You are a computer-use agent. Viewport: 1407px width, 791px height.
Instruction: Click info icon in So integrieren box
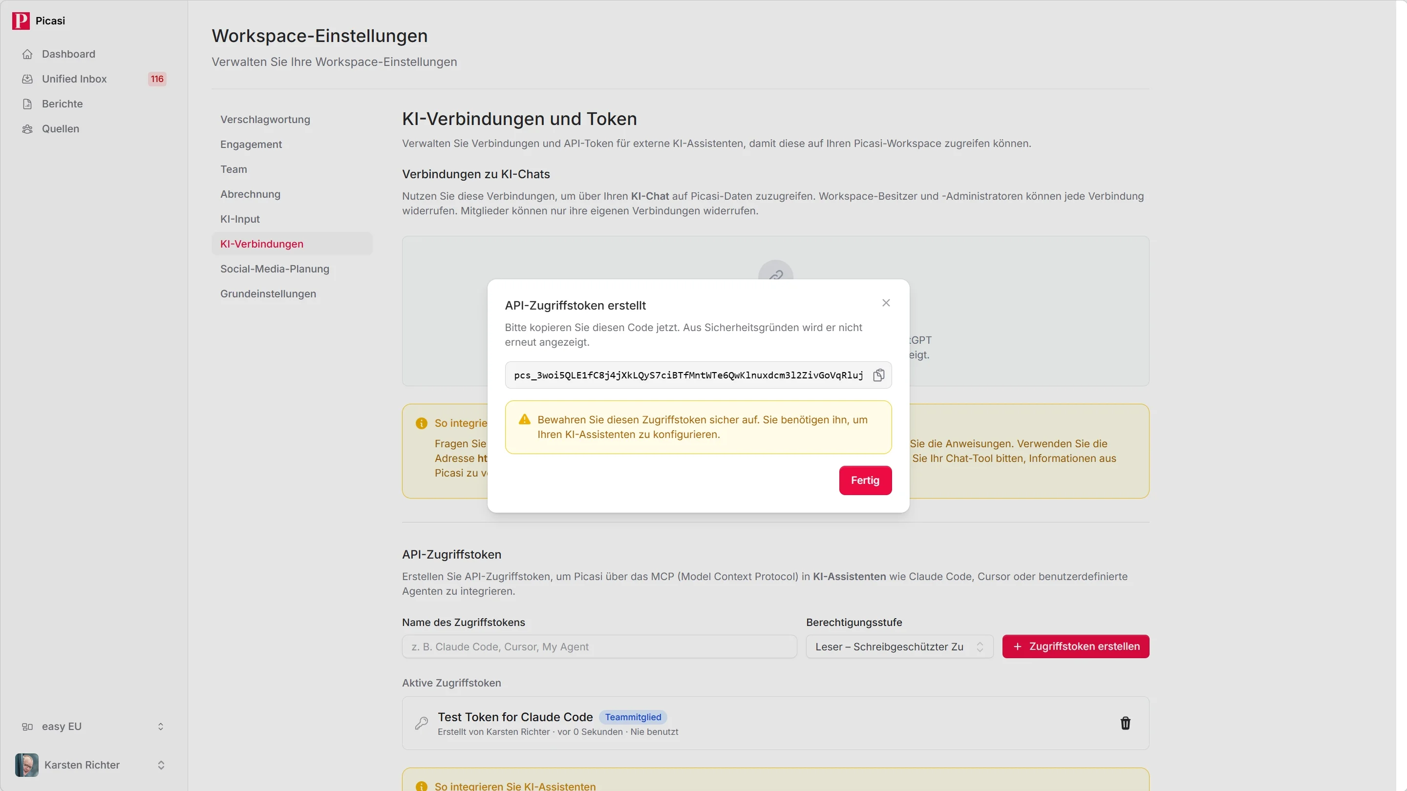(421, 423)
